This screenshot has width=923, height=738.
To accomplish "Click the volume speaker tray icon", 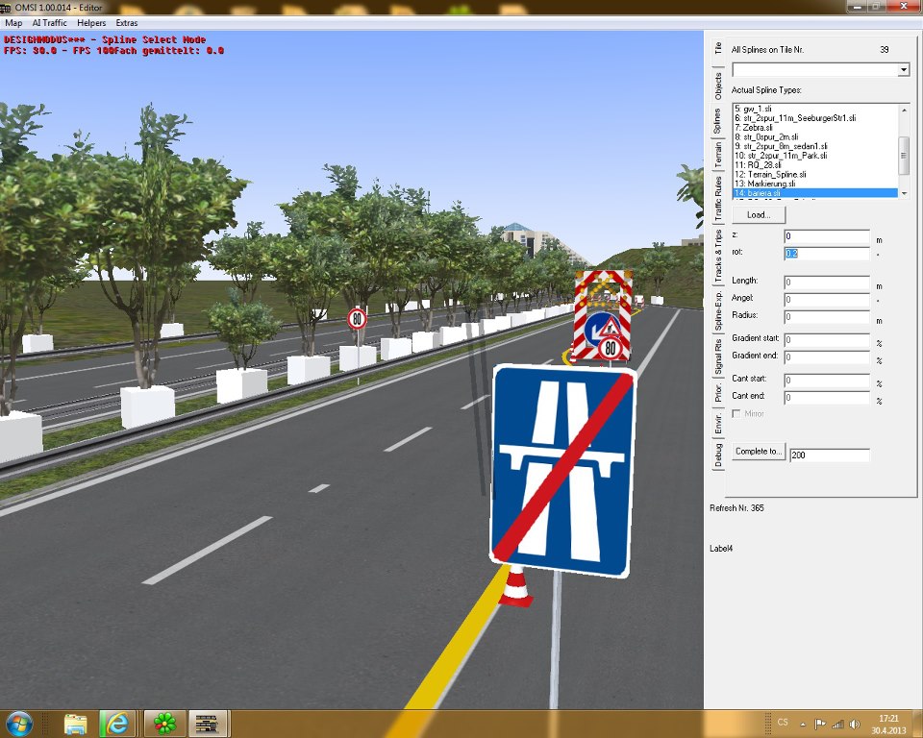I will point(853,724).
